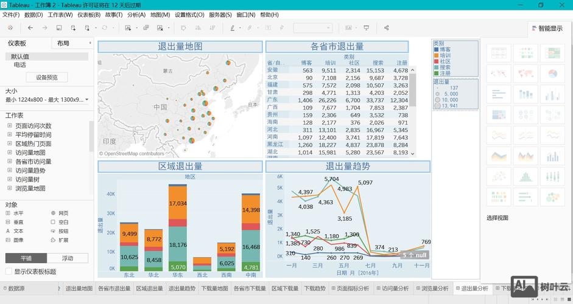
Task: Click the pause auto updates icon
Action: (87, 28)
